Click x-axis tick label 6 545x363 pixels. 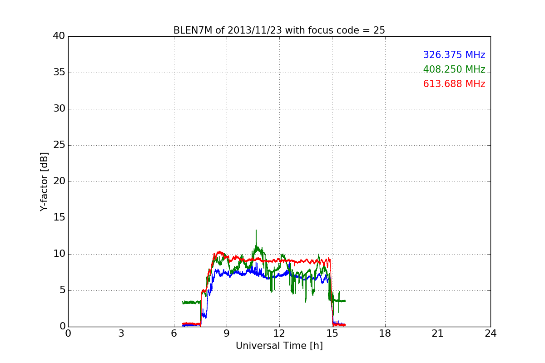tap(174, 334)
